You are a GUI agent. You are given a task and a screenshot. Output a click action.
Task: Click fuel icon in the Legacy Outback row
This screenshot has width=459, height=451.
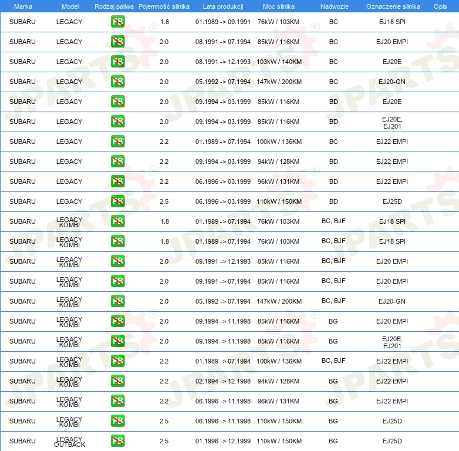pos(117,441)
